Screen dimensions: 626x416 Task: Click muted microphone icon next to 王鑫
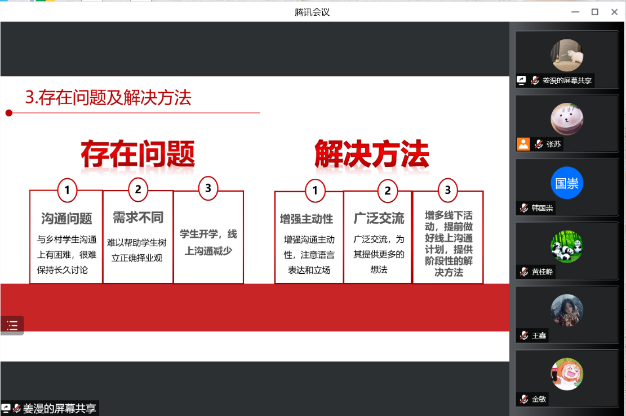click(524, 336)
